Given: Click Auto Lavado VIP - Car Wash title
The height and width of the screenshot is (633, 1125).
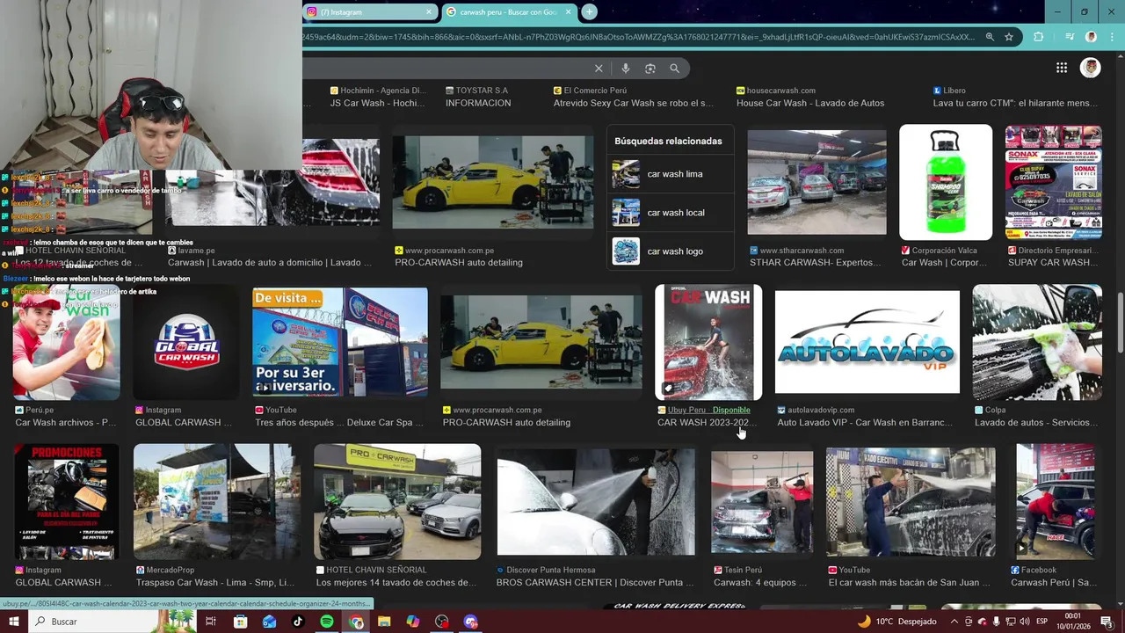Looking at the screenshot, I should (x=865, y=423).
